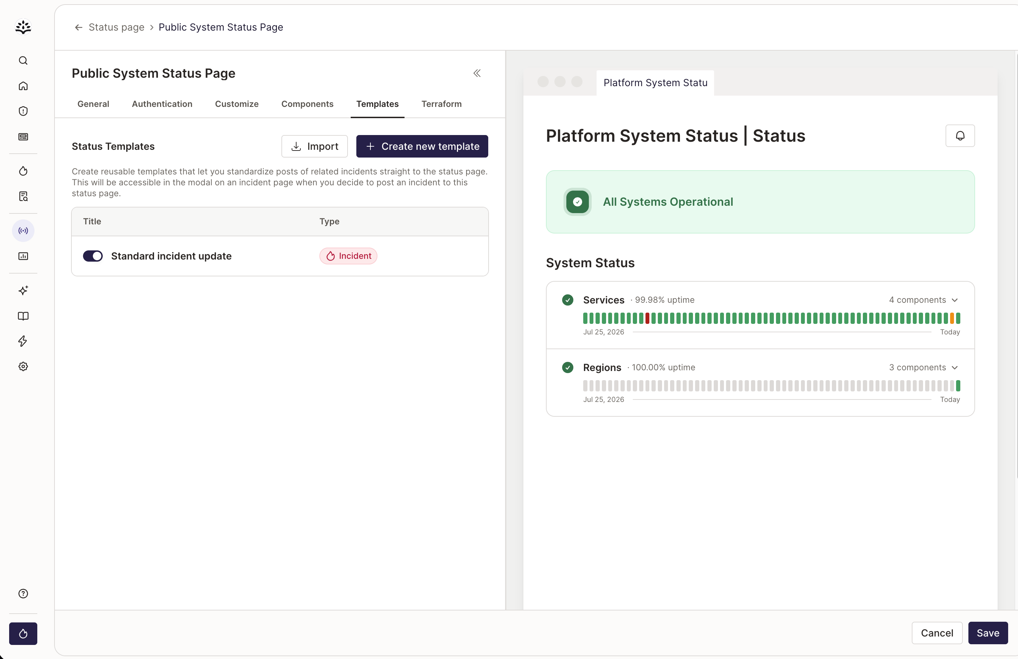1018x659 pixels.
Task: Expand Services 4 components chevron
Action: point(955,300)
